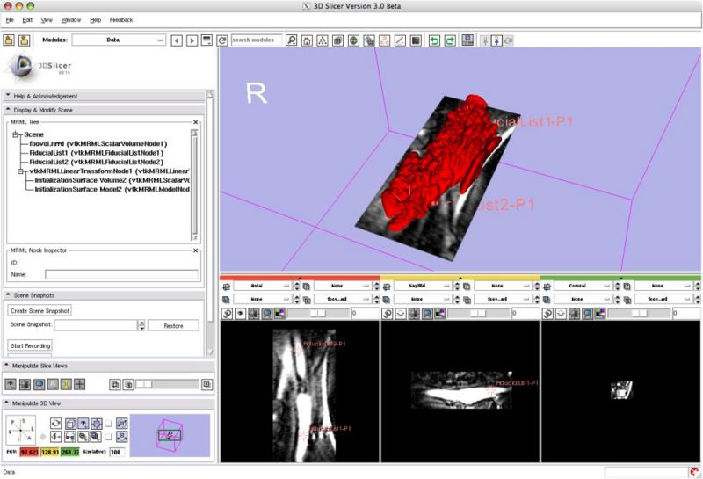Open the Sagittal orientation dropdown
This screenshot has width=703, height=479.
click(423, 287)
